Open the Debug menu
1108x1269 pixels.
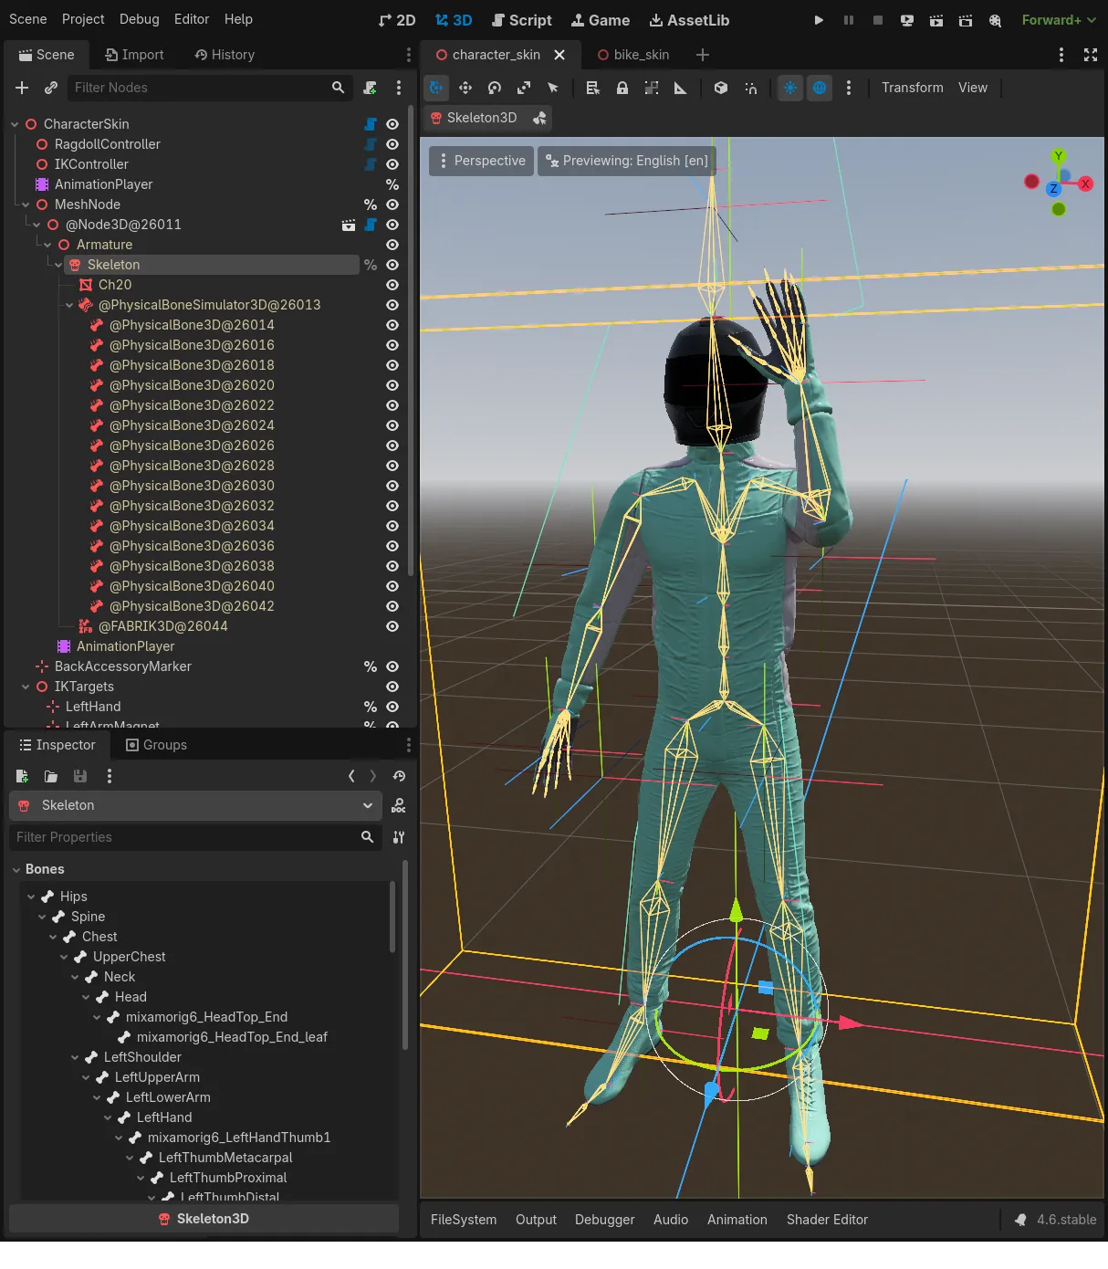click(x=139, y=19)
